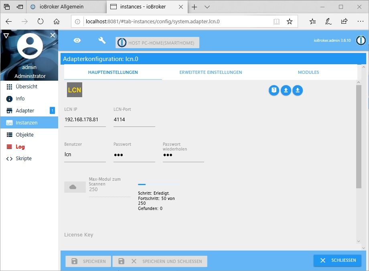Go to Adapter page
This screenshot has width=369, height=271.
click(x=29, y=110)
